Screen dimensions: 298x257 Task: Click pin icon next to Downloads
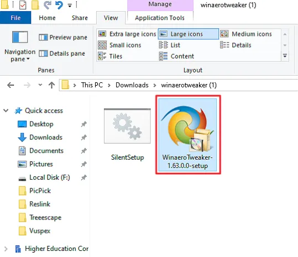click(84, 137)
